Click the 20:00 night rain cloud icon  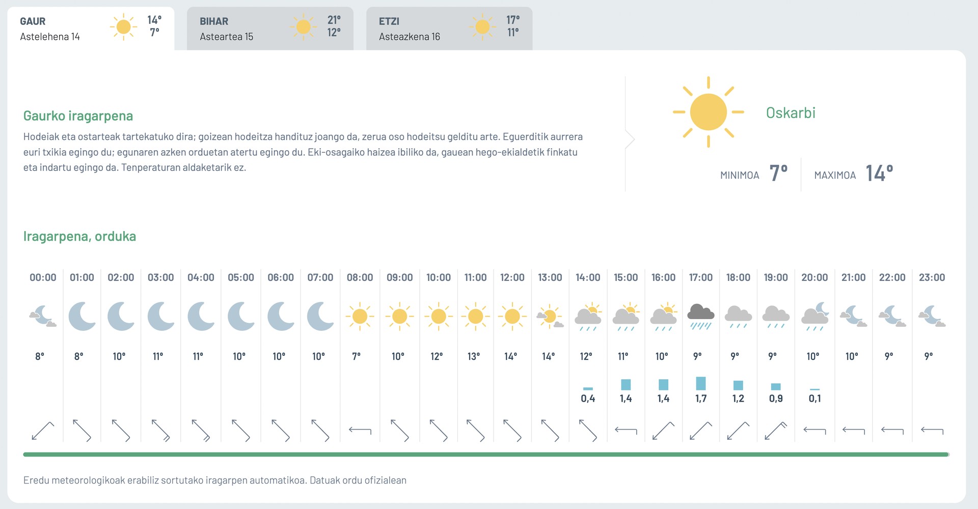[815, 317]
